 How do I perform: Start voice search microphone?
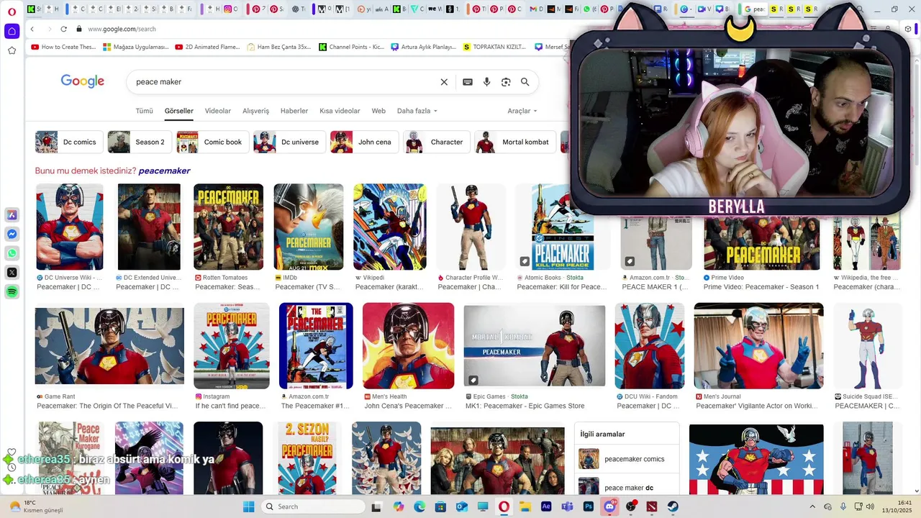pyautogui.click(x=487, y=82)
